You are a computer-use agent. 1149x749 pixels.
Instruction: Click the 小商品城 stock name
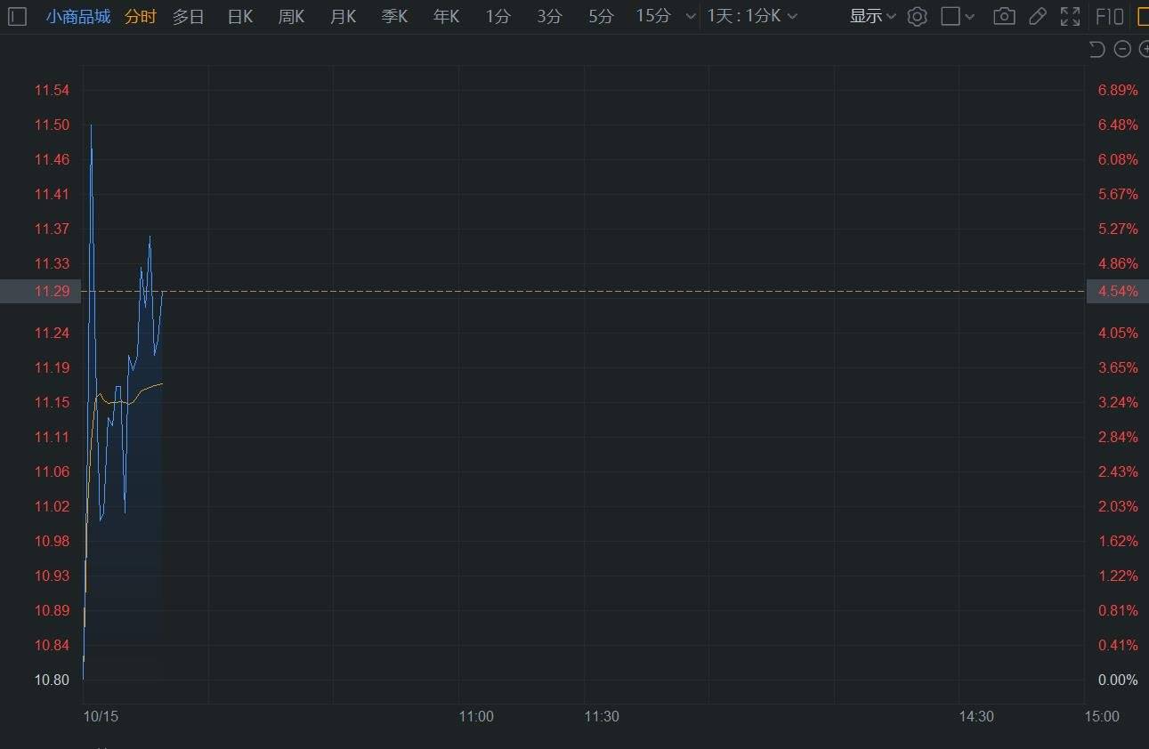78,16
